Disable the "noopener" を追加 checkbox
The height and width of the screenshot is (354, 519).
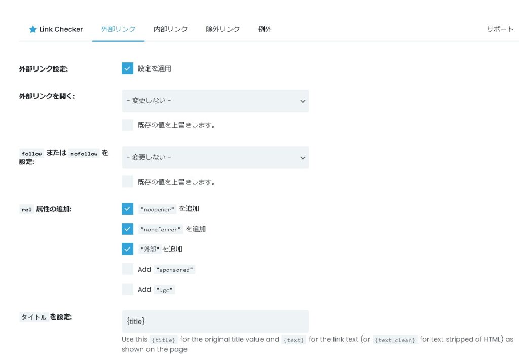tap(127, 209)
